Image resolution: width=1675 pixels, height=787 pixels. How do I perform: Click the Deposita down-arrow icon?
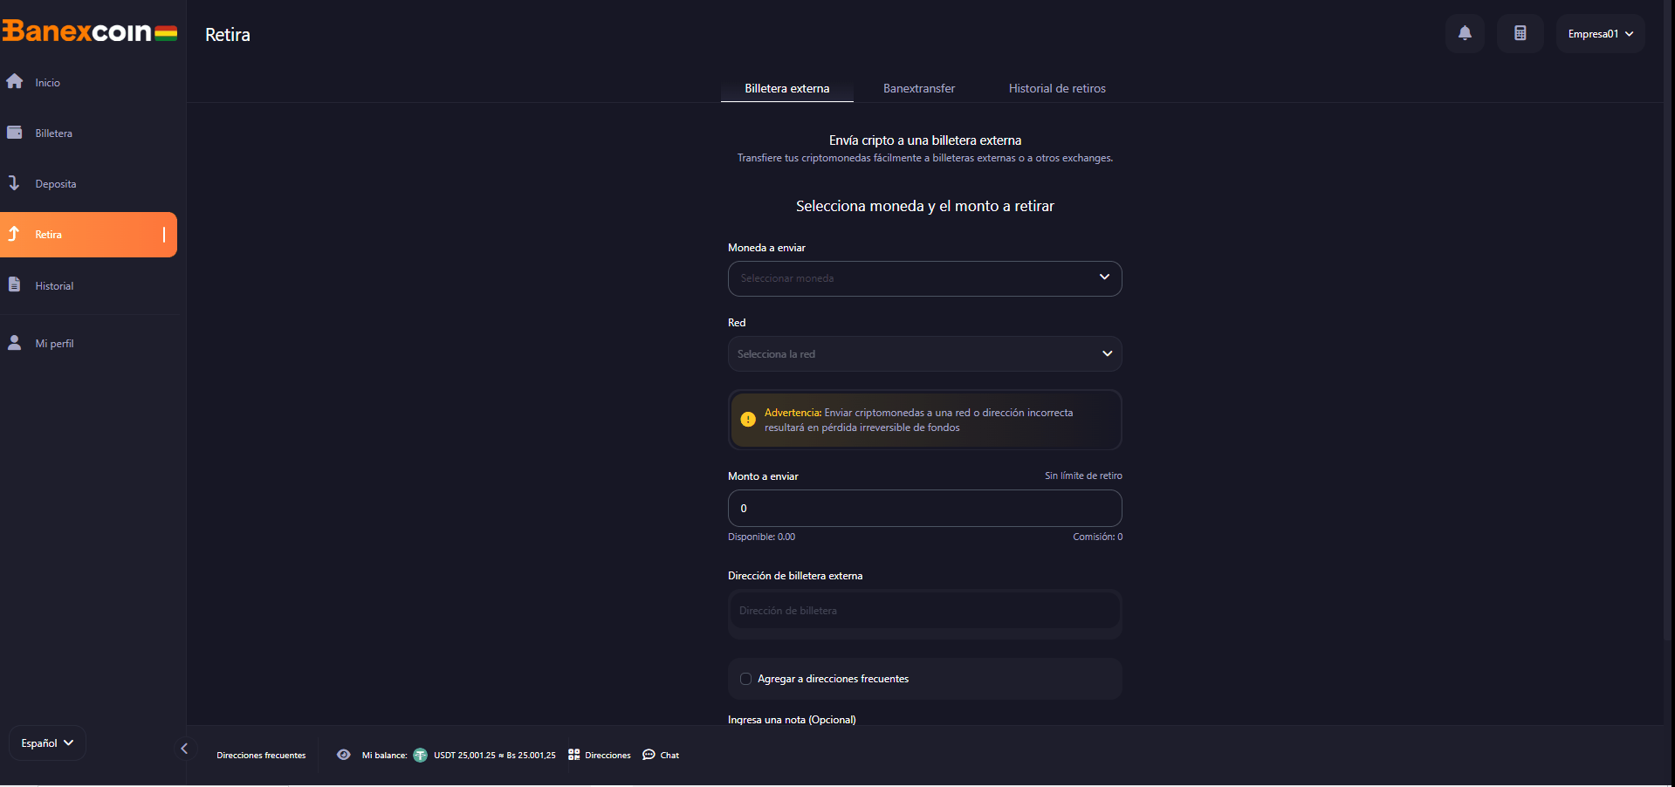click(14, 183)
